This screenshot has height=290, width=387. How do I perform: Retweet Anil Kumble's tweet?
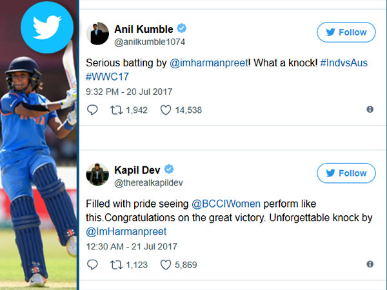pyautogui.click(x=116, y=110)
